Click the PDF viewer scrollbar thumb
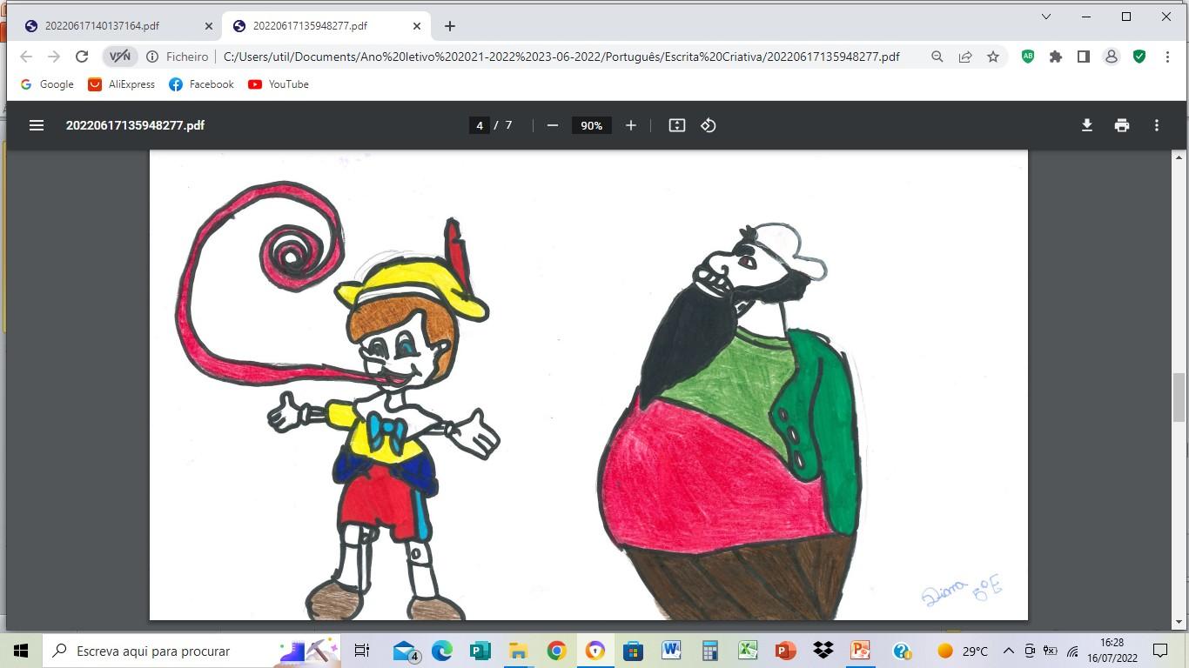1189x668 pixels. pos(1179,396)
